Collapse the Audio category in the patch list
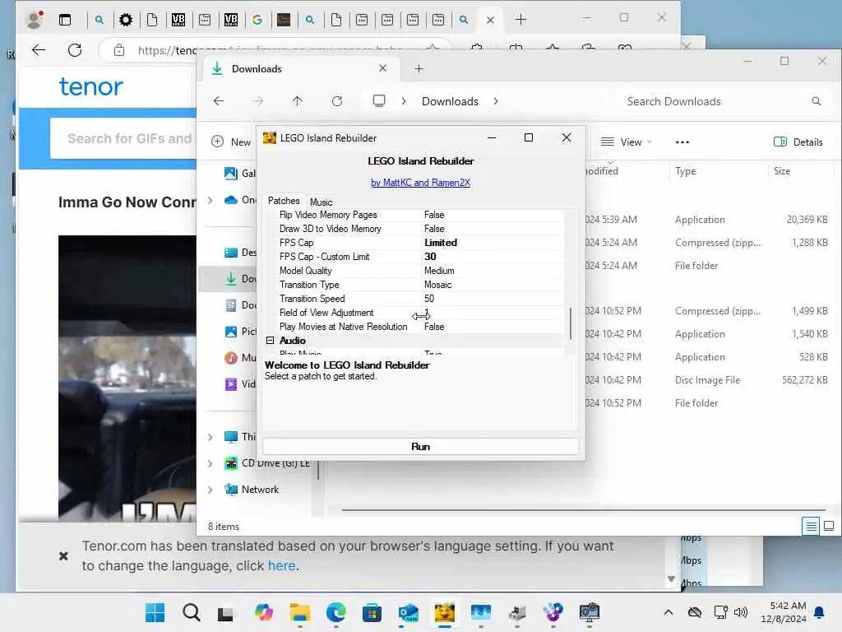Image resolution: width=842 pixels, height=632 pixels. pos(270,341)
